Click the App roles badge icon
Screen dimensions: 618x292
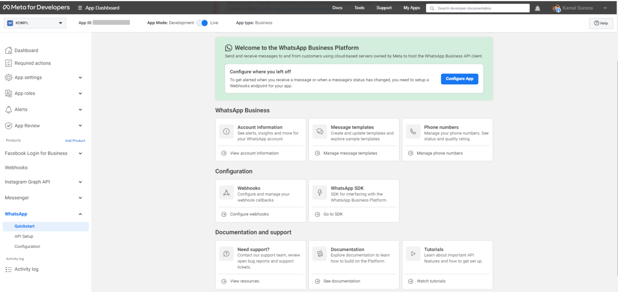click(8, 94)
